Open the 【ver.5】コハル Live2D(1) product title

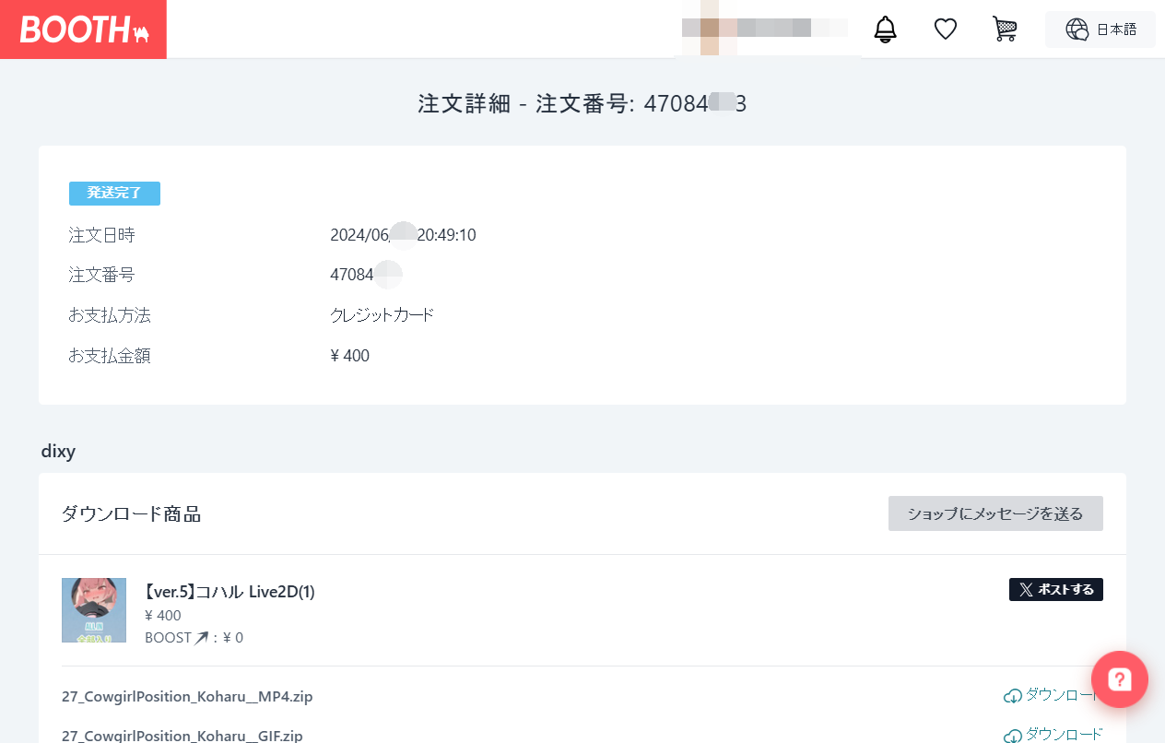[229, 592]
